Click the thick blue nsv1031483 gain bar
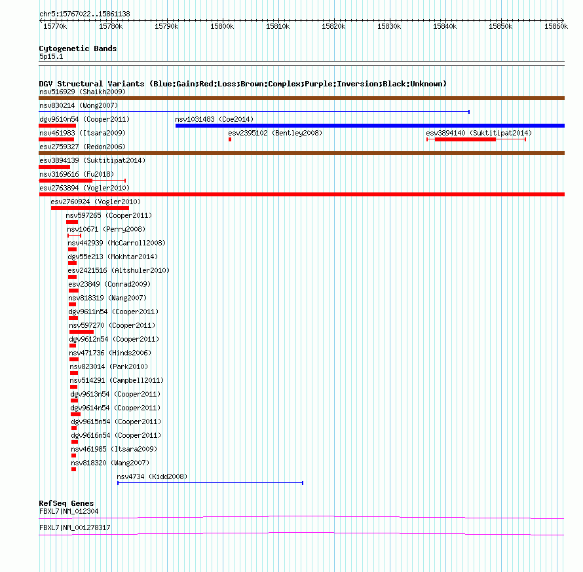 pyautogui.click(x=370, y=126)
